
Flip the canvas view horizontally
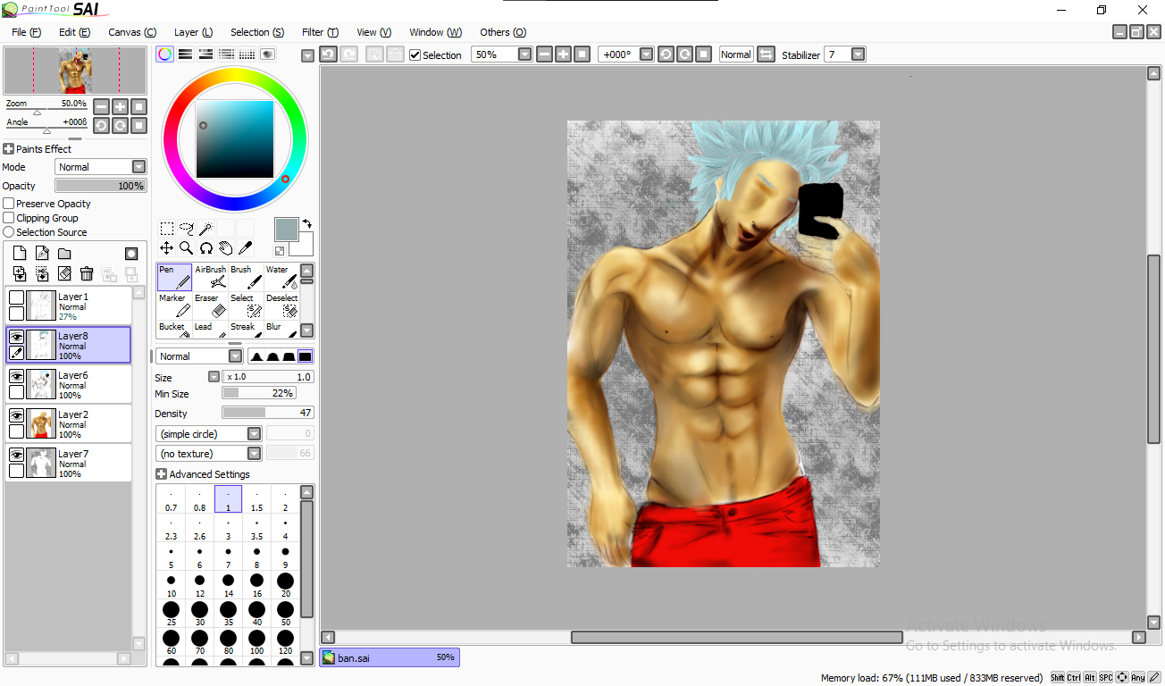(766, 54)
